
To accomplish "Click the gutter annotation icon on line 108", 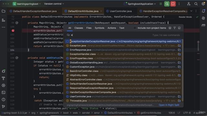I will [17, 58].
